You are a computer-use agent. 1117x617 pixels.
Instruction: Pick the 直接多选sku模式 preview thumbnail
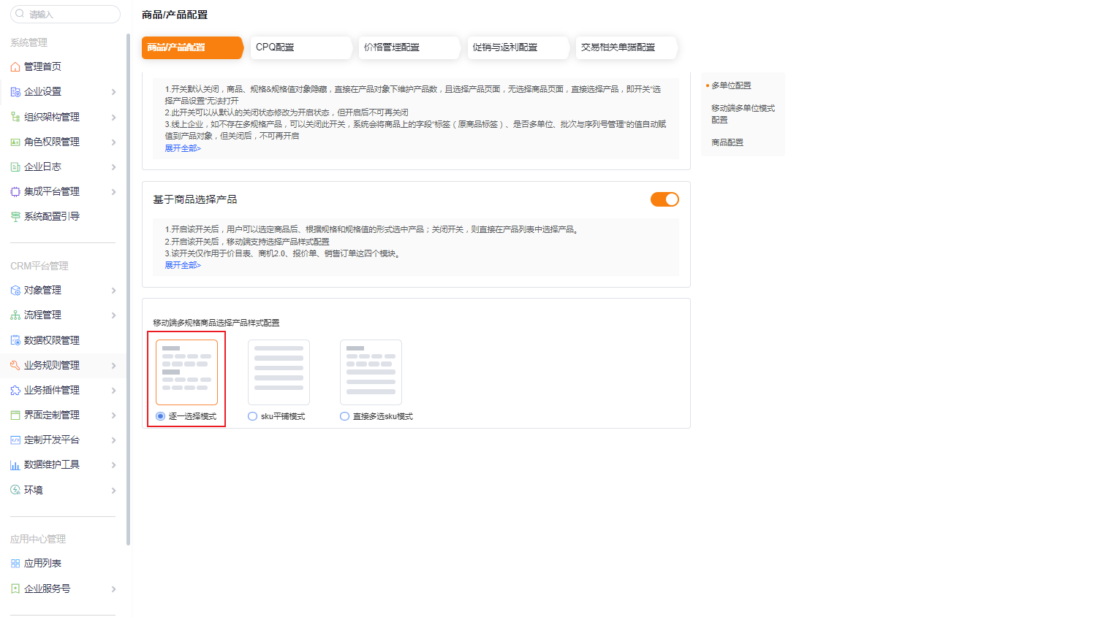click(371, 372)
